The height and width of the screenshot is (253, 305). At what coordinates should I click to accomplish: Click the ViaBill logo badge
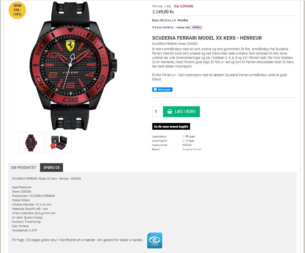point(197,27)
